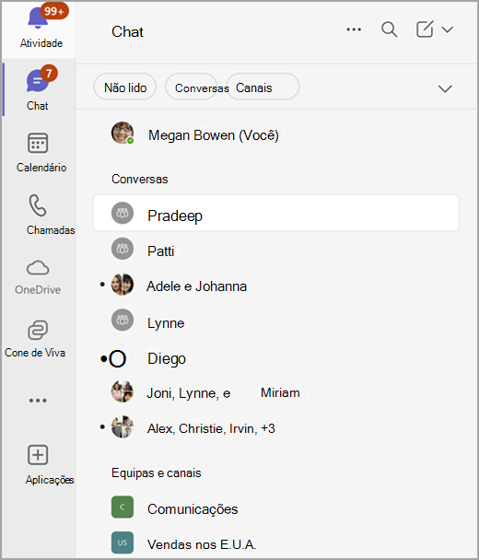Click the search magnifier icon
479x560 pixels.
389,29
